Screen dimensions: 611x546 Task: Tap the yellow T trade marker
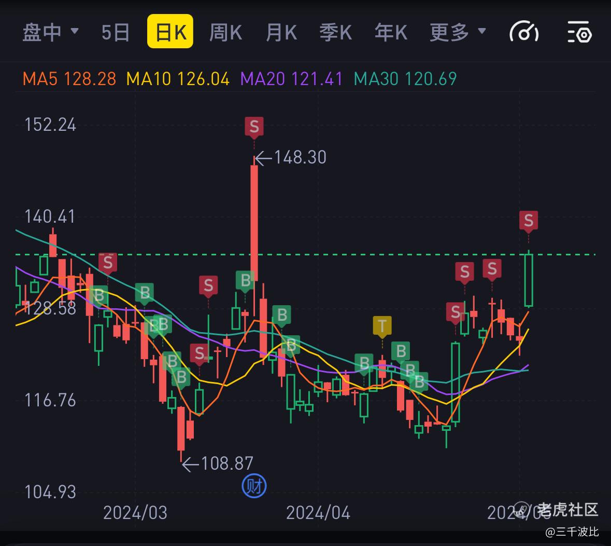(382, 326)
